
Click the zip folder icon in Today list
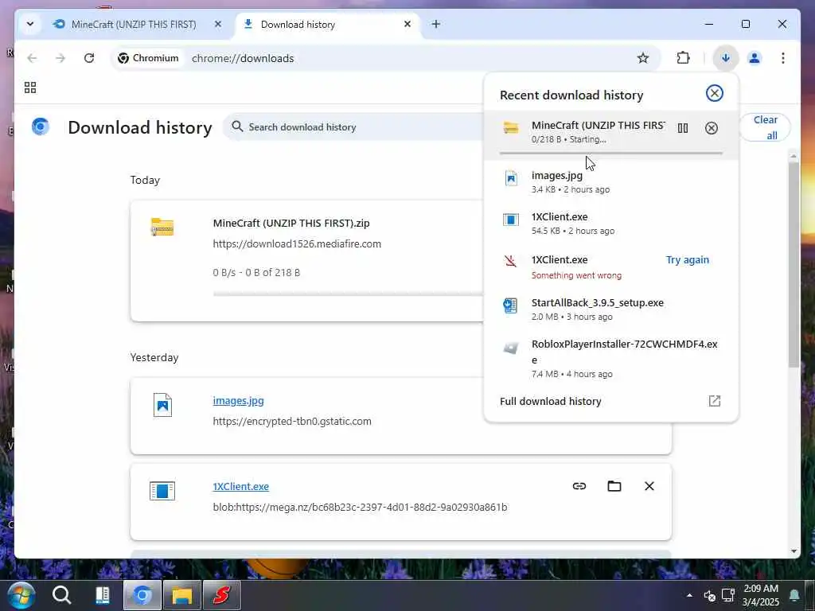pyautogui.click(x=162, y=227)
